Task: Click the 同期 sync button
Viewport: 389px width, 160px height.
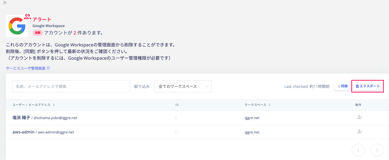Action: (x=343, y=86)
